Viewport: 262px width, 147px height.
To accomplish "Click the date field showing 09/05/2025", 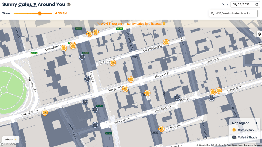I will pos(242,4).
